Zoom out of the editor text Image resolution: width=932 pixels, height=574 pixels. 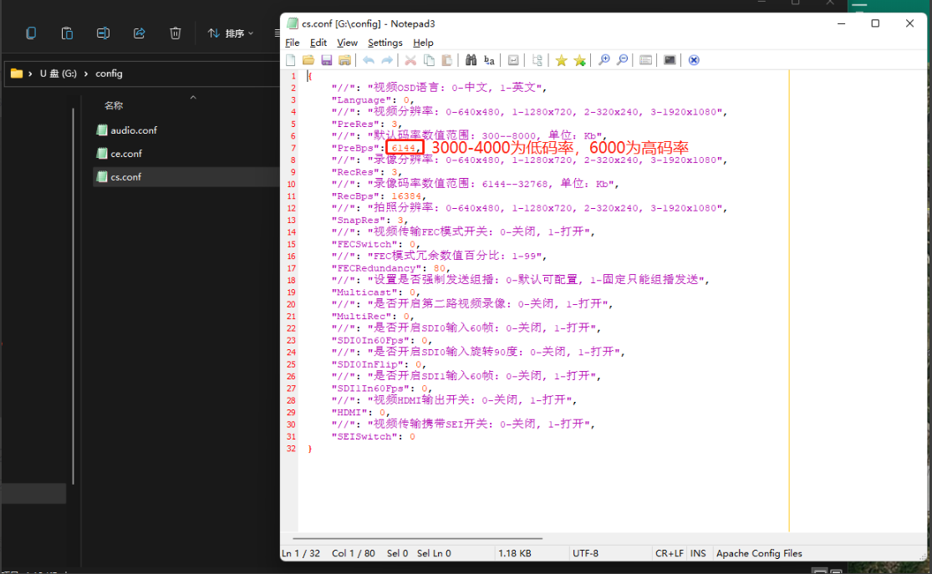click(623, 60)
